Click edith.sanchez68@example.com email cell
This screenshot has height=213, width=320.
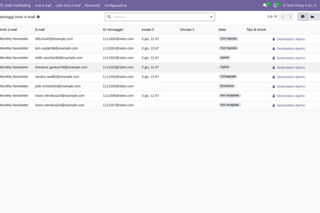click(x=59, y=58)
